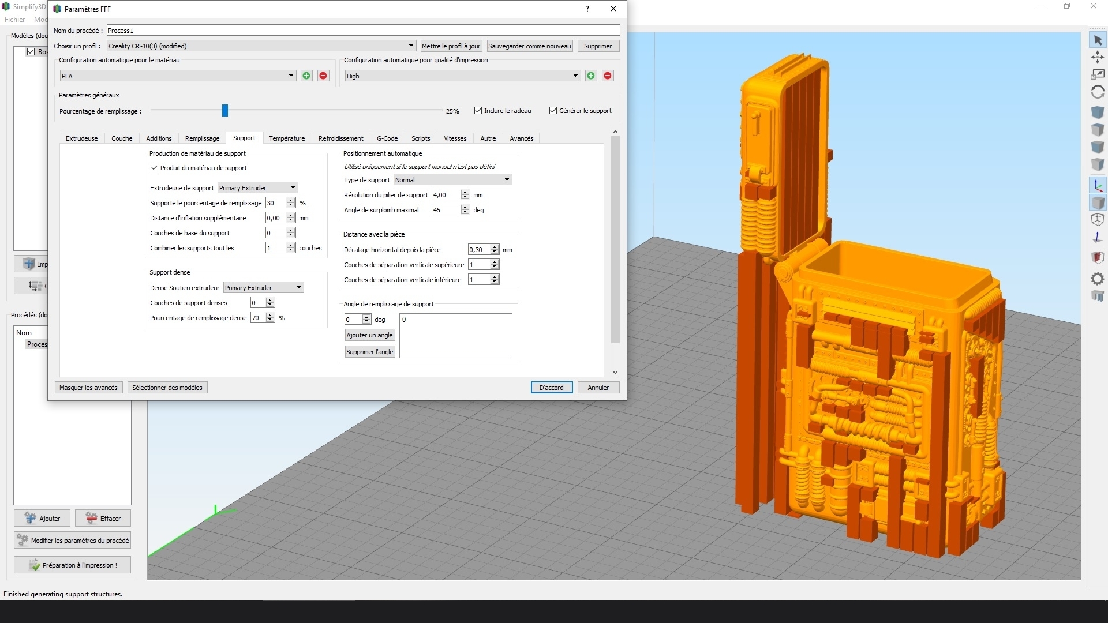Click Mettre le profil à jour

451,46
